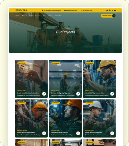Screen dimensions: 129x146
Task: Click the Home / Projects breadcrumb
Action: (x=65, y=28)
